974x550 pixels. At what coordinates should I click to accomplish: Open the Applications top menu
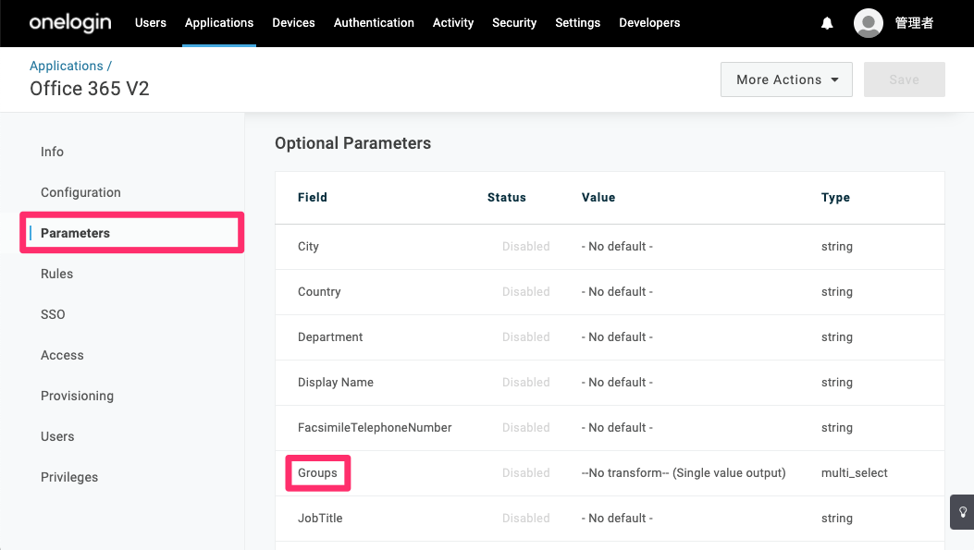point(219,23)
